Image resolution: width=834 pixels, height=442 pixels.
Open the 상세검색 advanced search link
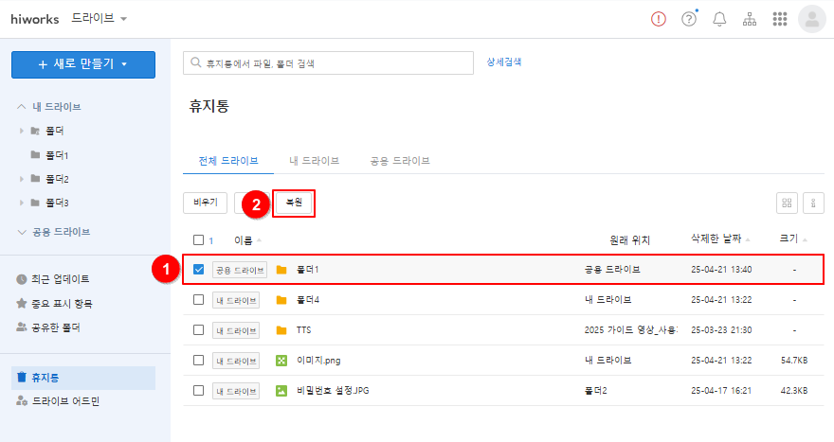point(503,62)
